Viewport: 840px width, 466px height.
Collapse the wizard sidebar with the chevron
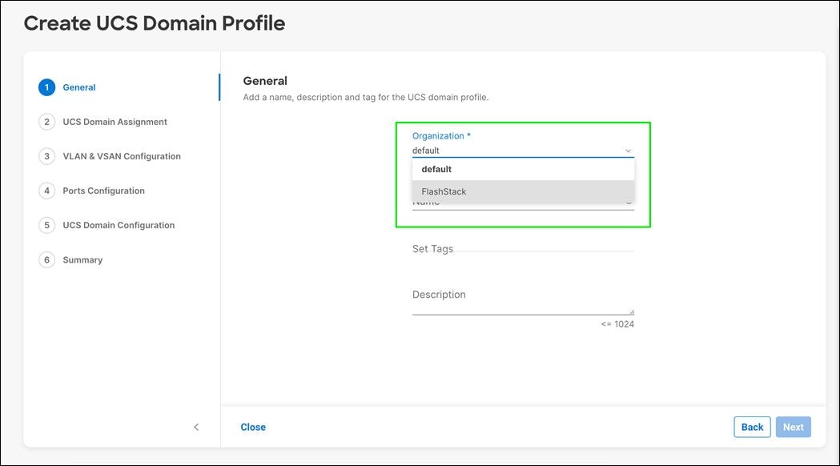[196, 427]
